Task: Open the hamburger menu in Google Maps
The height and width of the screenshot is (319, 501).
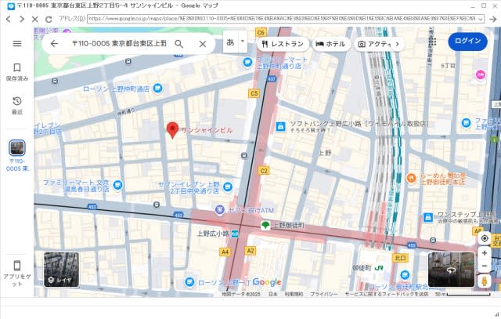Action: click(17, 44)
